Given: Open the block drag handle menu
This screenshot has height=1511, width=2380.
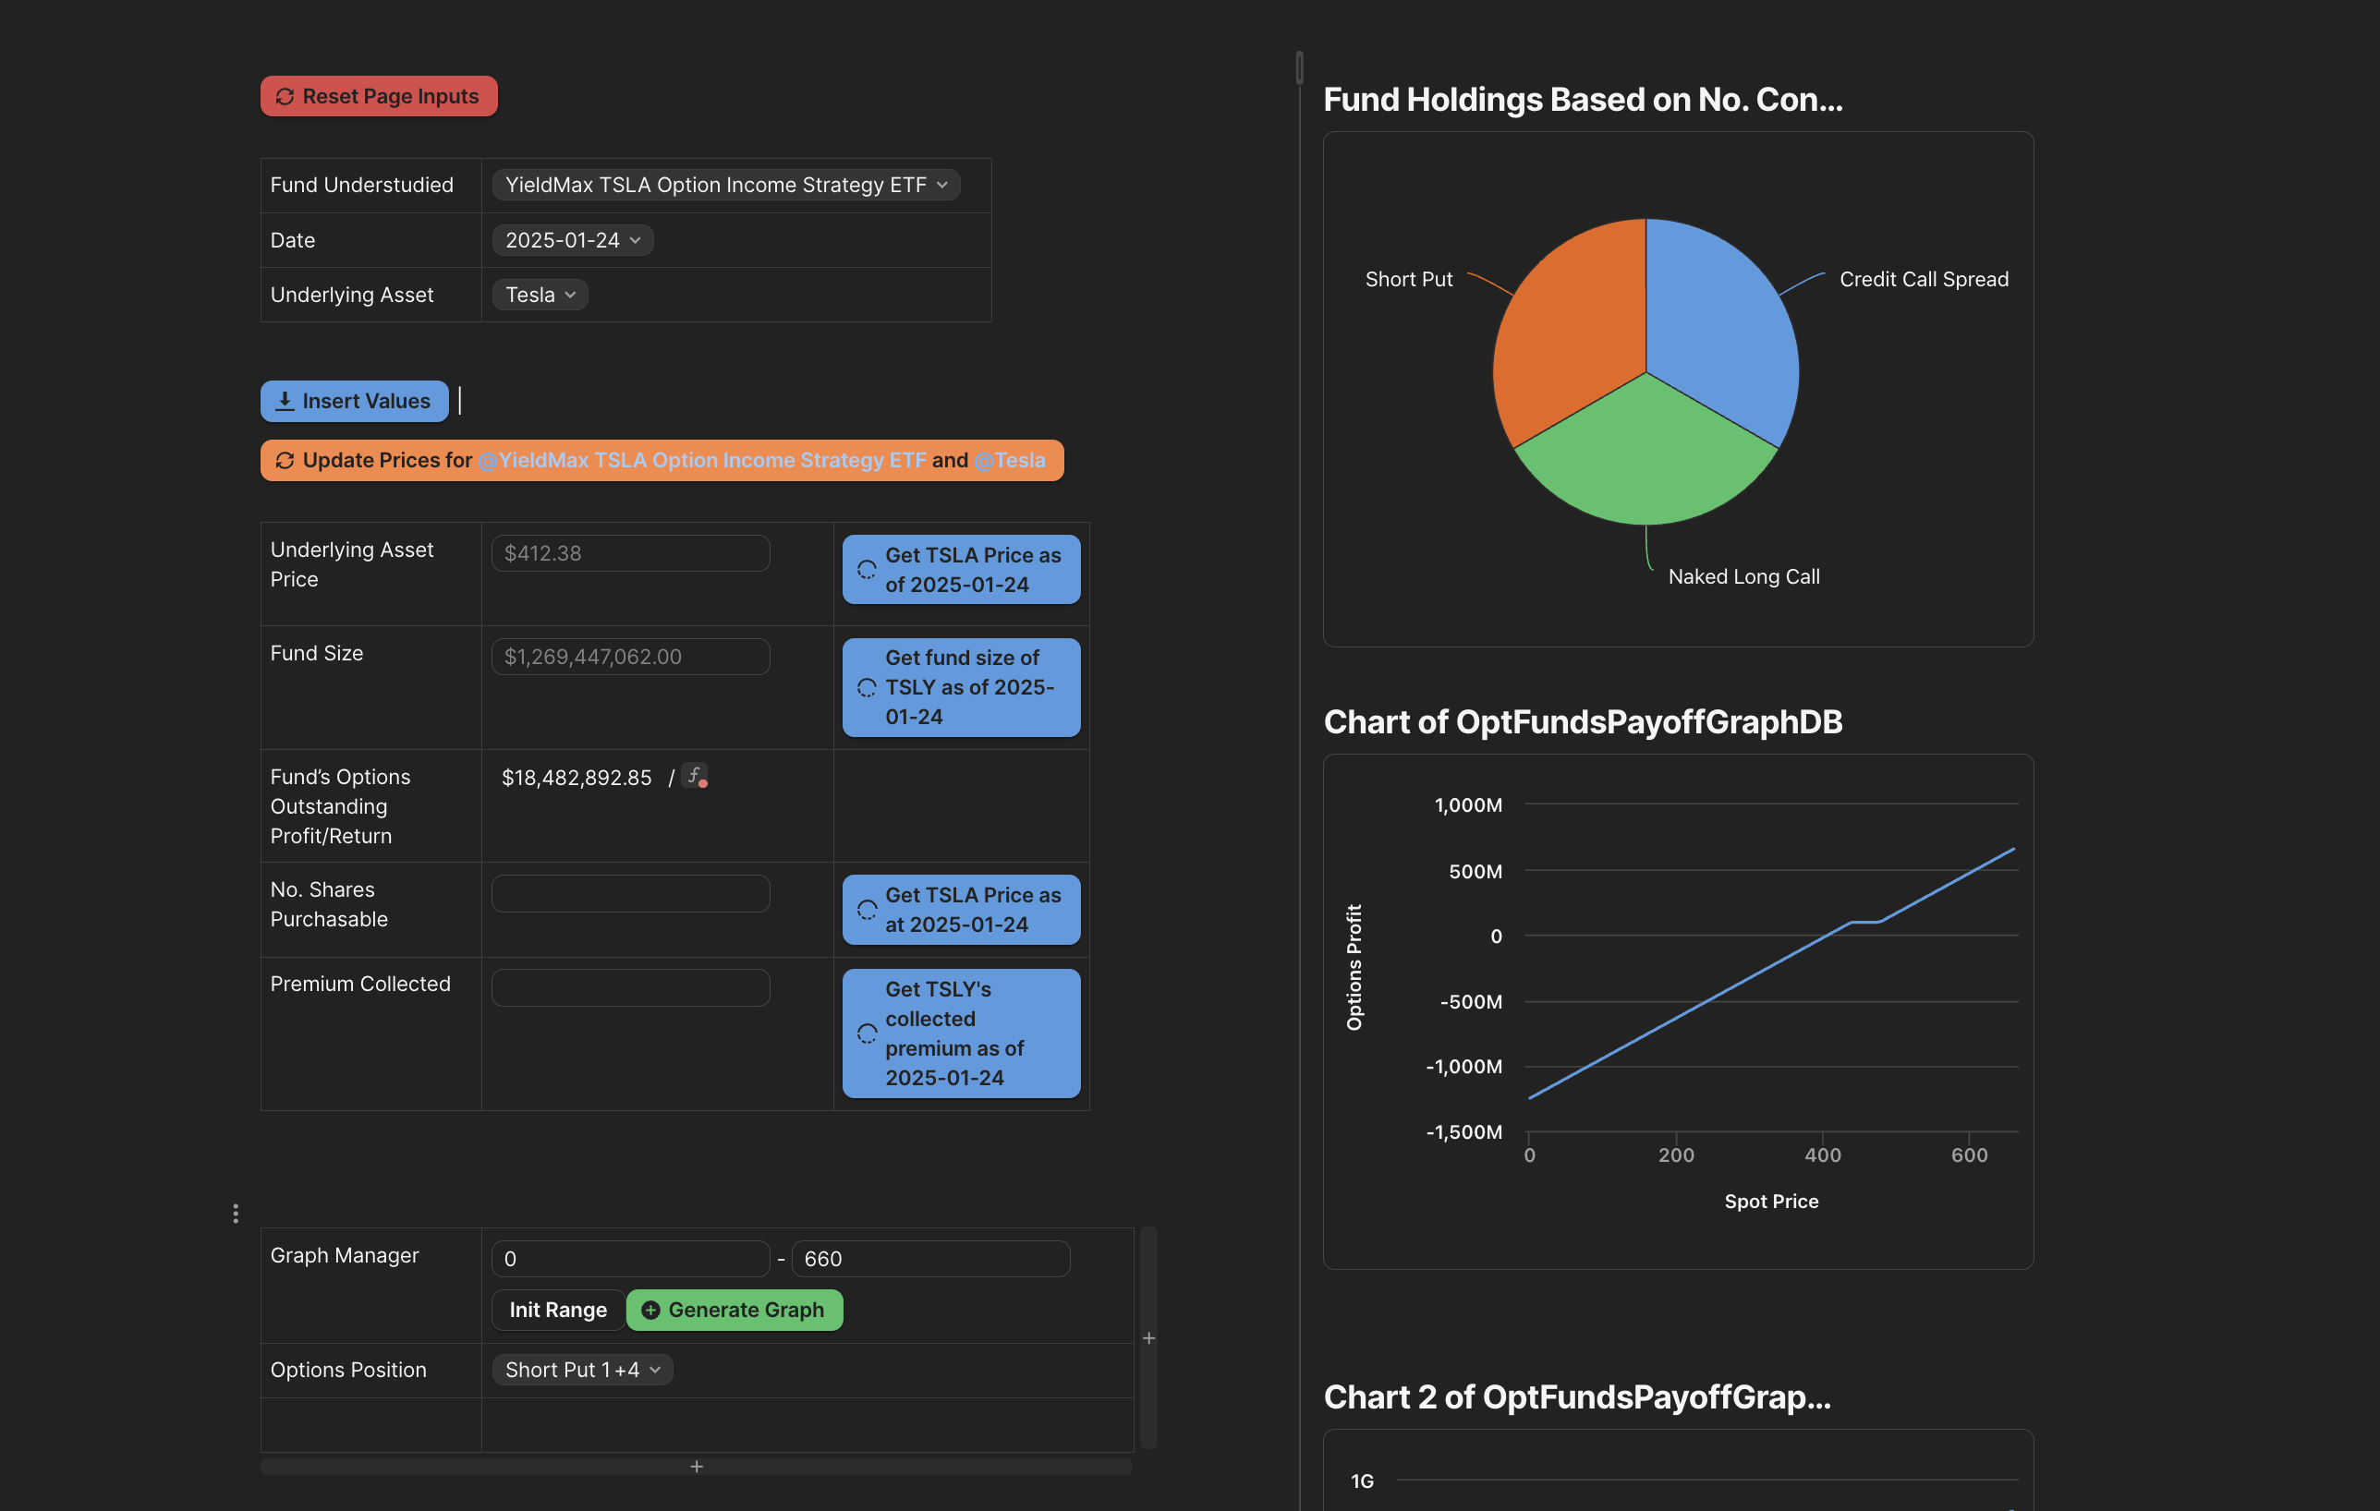Looking at the screenshot, I should (x=236, y=1214).
